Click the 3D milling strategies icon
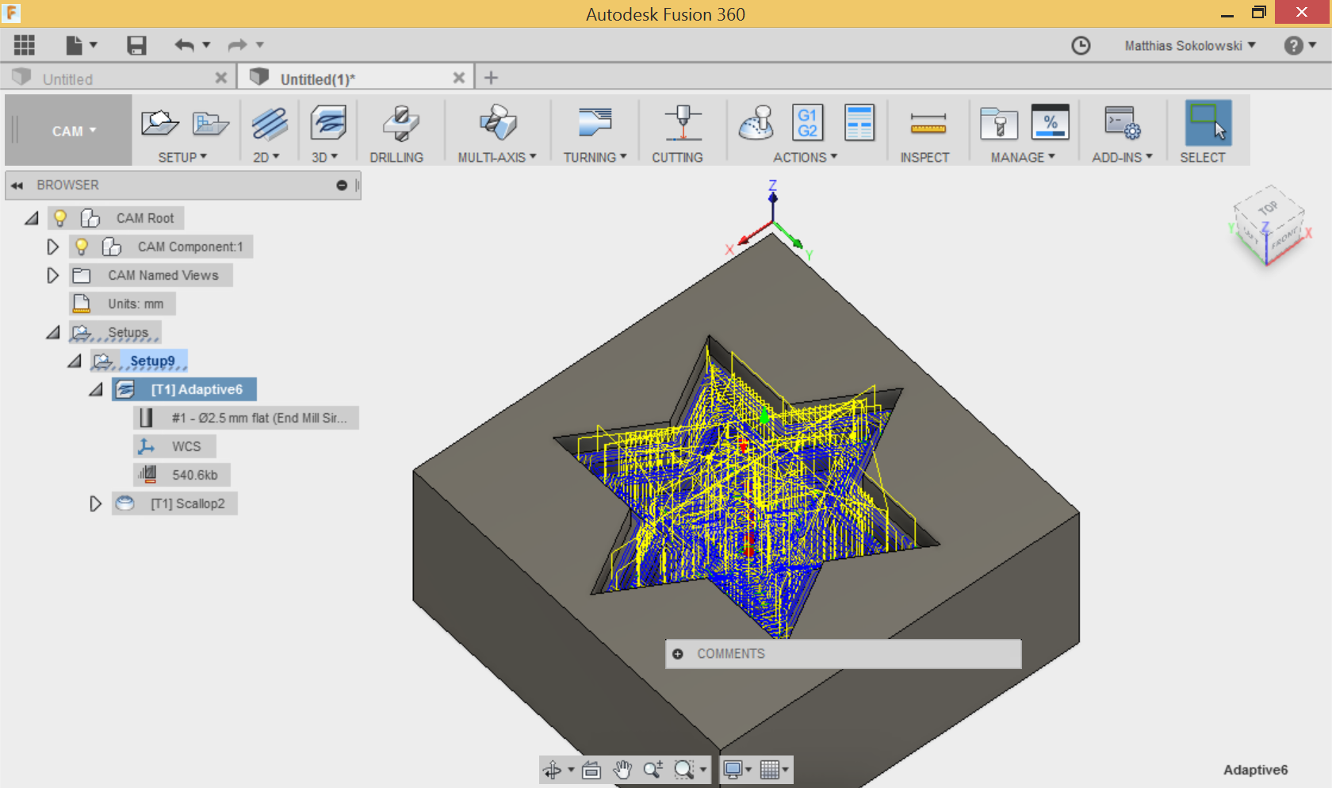 [x=328, y=124]
